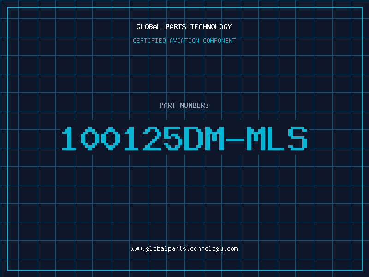
Task: Click the word GLOBAL in the heading
Action: click(x=149, y=27)
